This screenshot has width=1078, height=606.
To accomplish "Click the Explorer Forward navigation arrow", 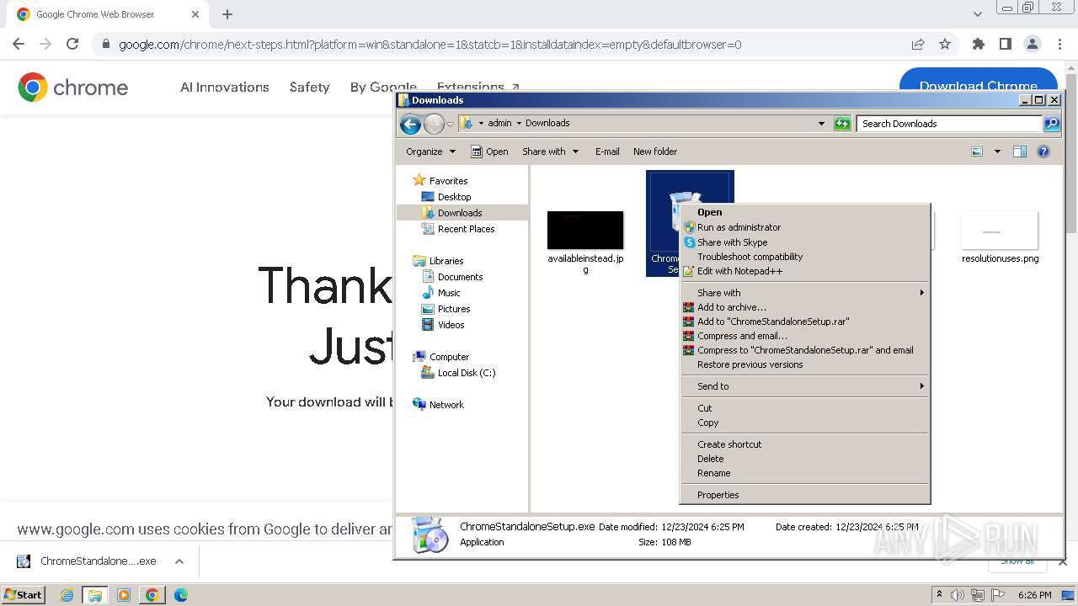I will point(434,125).
